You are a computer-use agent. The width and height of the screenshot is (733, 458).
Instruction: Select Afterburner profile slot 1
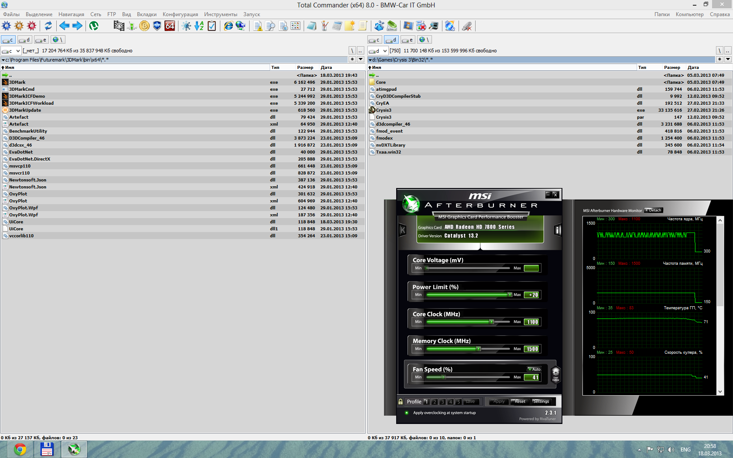[x=426, y=402]
